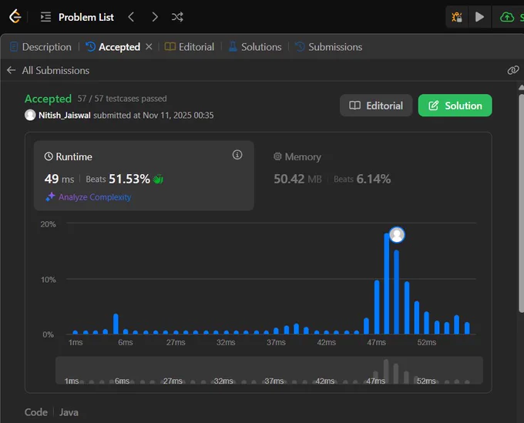Image resolution: width=524 pixels, height=423 pixels.
Task: Go back to All Submissions
Action: click(x=55, y=71)
